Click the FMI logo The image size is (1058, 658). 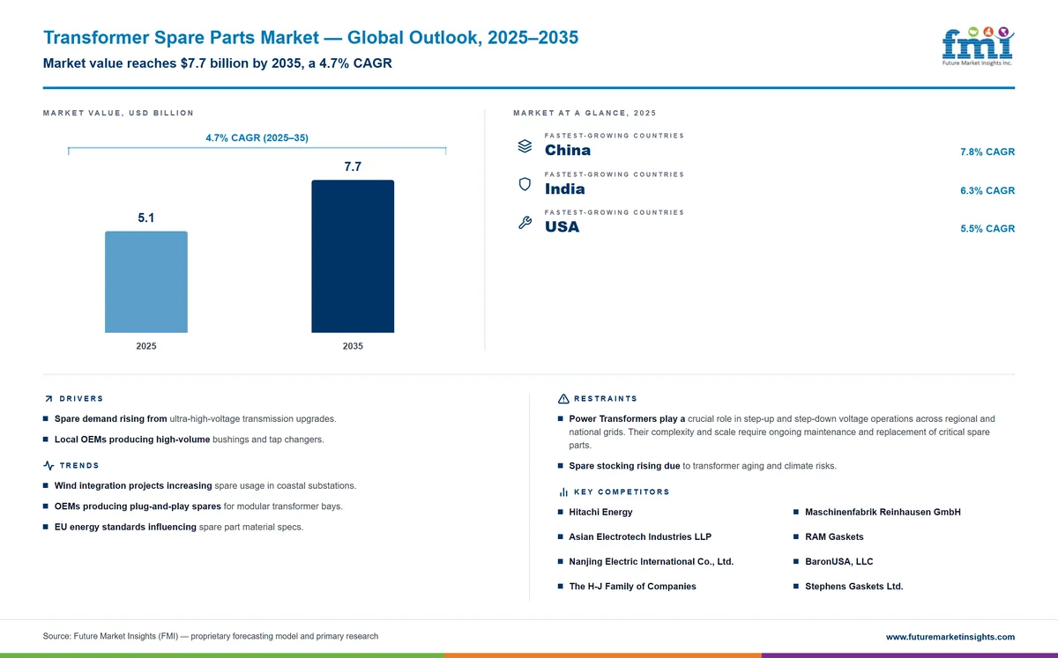pos(978,46)
